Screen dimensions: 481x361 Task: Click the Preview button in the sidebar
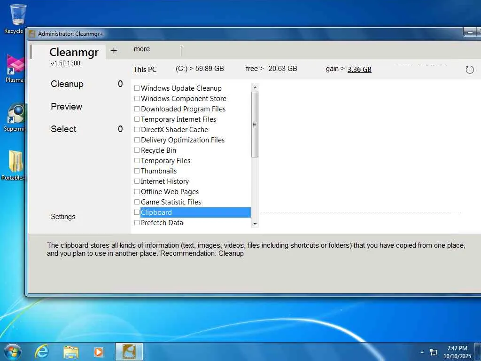(x=67, y=107)
